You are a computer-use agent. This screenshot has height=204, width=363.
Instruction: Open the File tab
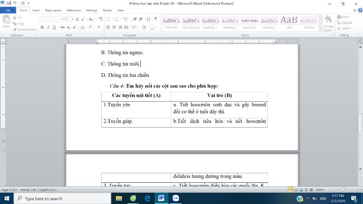pyautogui.click(x=8, y=10)
